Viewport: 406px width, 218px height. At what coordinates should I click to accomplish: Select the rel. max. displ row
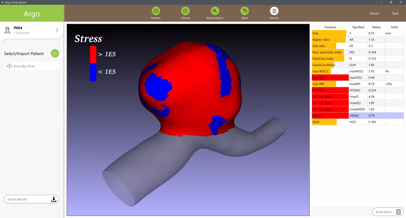358,97
